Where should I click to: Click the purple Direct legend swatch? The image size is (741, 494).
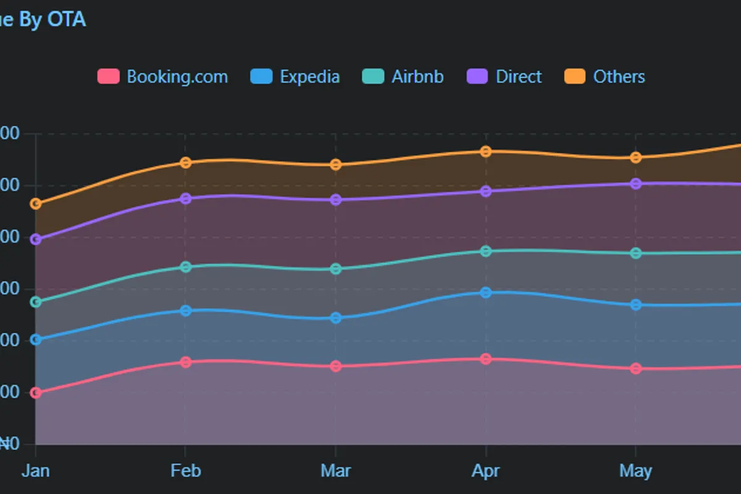[477, 77]
